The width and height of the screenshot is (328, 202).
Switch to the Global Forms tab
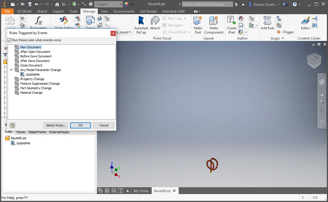click(37, 132)
